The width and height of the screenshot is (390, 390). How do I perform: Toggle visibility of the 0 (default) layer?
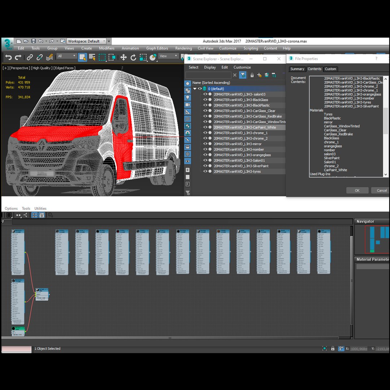pos(200,88)
